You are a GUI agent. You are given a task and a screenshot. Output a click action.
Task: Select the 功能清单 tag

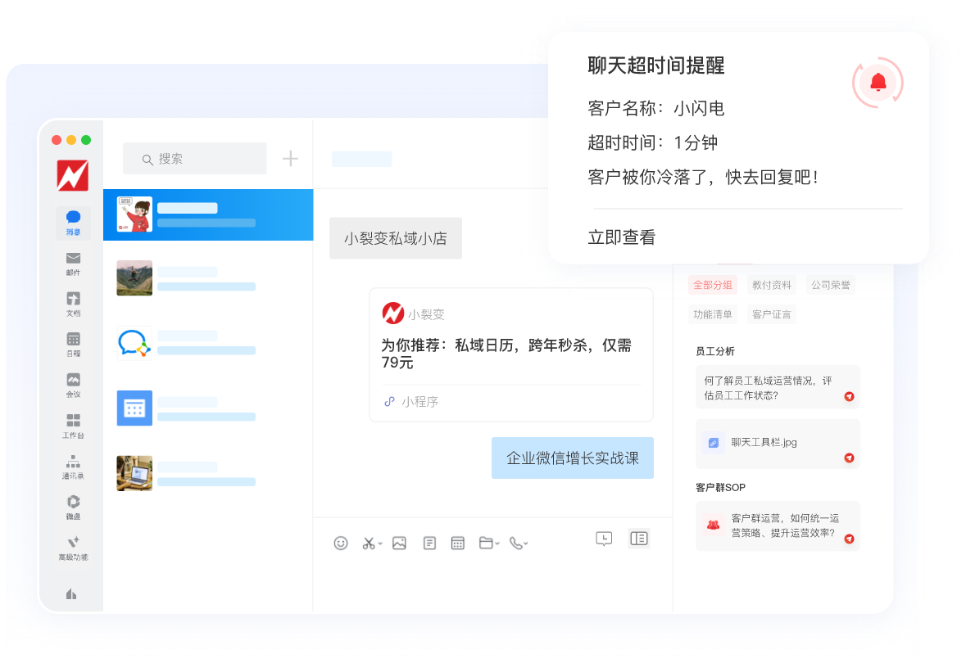click(713, 314)
